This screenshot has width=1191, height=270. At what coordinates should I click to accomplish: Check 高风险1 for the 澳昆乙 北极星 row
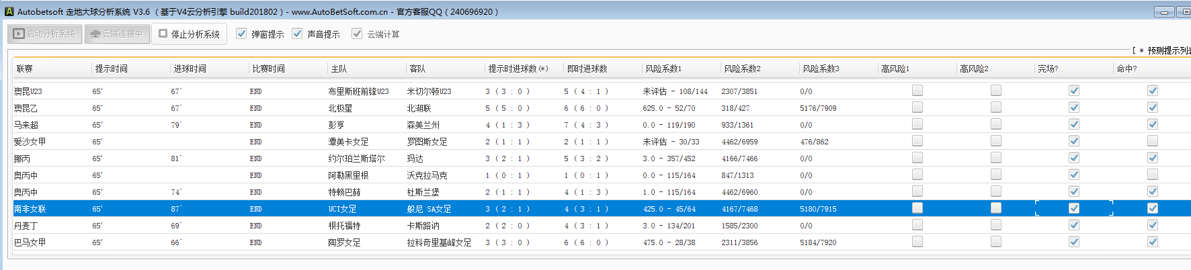pos(917,107)
